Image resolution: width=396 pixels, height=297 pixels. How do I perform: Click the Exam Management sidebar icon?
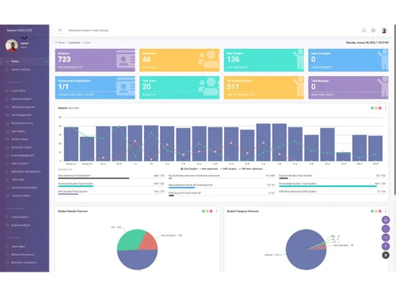click(7, 155)
